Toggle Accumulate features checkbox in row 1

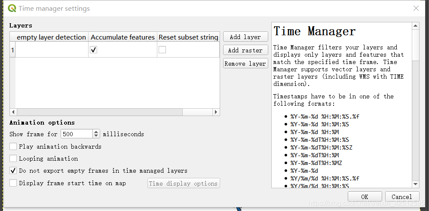point(94,50)
